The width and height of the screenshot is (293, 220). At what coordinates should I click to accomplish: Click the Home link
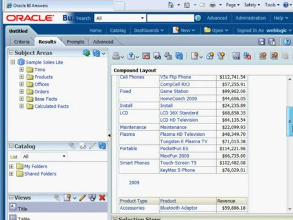[96, 30]
